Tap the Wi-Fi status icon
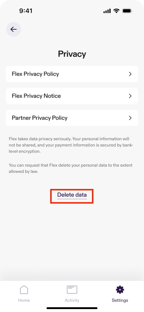144x312 pixels. [x=116, y=11]
